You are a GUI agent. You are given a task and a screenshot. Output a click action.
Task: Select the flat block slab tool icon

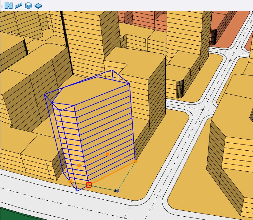(x=38, y=6)
